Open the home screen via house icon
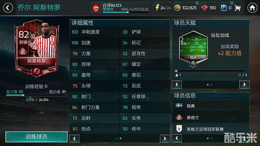260x146 pixels. point(252,8)
